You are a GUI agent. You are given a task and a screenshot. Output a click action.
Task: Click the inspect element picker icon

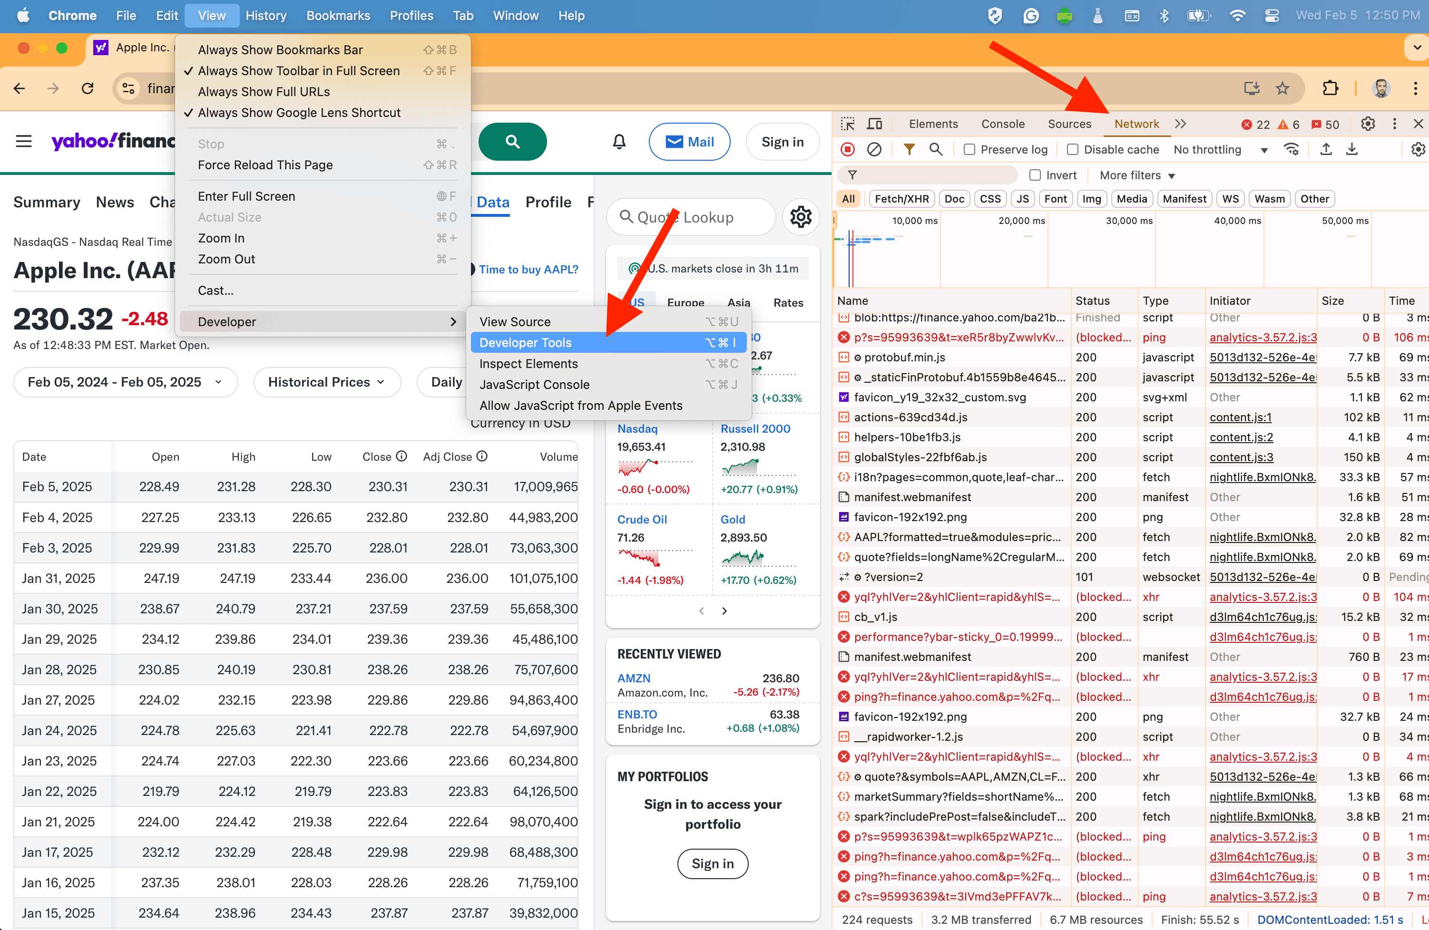click(x=848, y=124)
